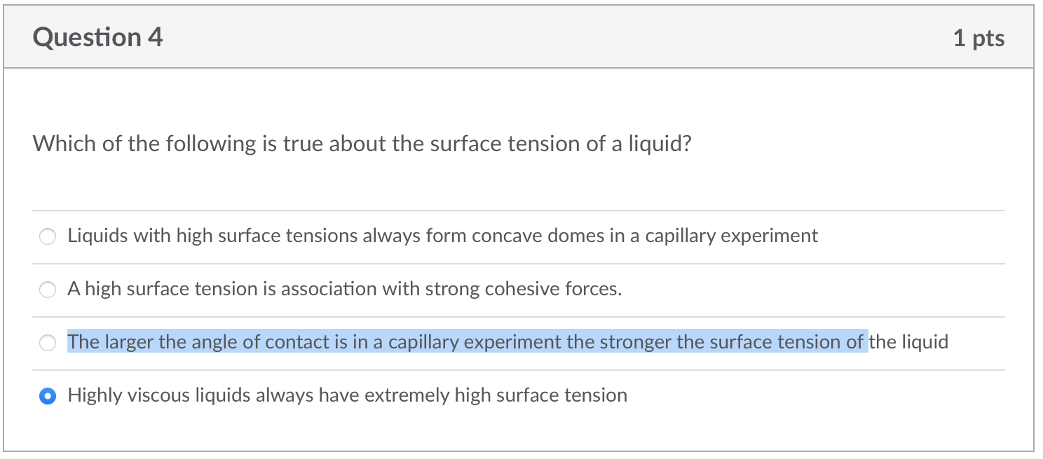Image resolution: width=1043 pixels, height=459 pixels.
Task: Click the answer text mentioning cohesive forces
Action: [x=343, y=290]
